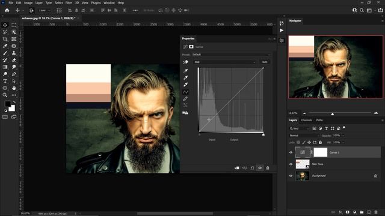385x216 pixels.
Task: Add a layer mask from Layers panel footer
Action: coord(348,212)
